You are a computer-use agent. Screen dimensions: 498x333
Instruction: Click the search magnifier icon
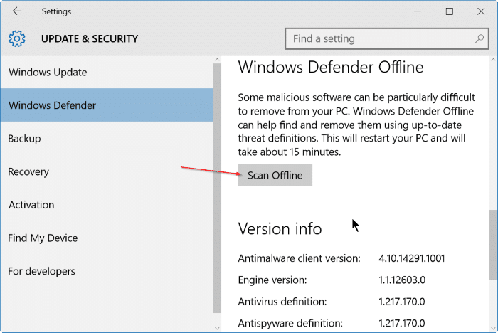[480, 38]
